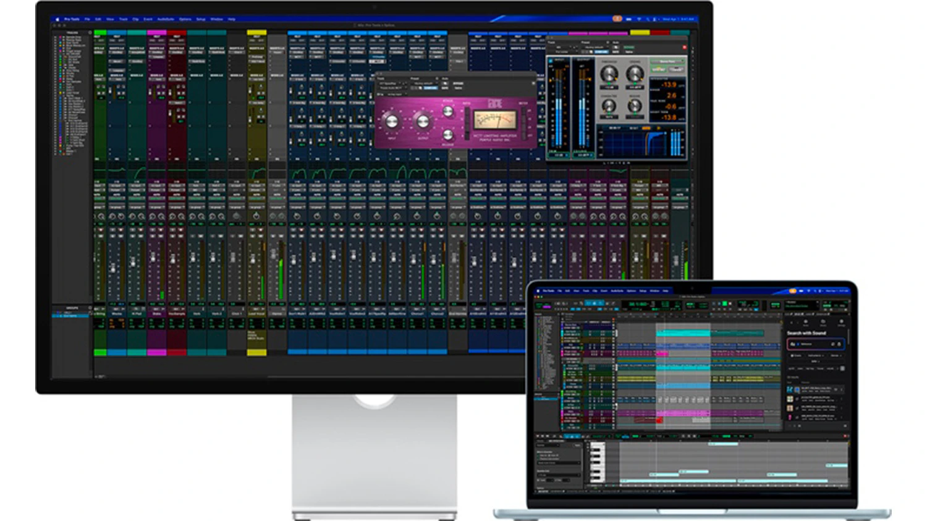
Task: Click the OUTPUT knob on the purple compressor
Action: (x=423, y=121)
